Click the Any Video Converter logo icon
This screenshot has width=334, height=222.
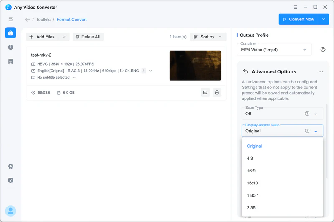pos(8,7)
